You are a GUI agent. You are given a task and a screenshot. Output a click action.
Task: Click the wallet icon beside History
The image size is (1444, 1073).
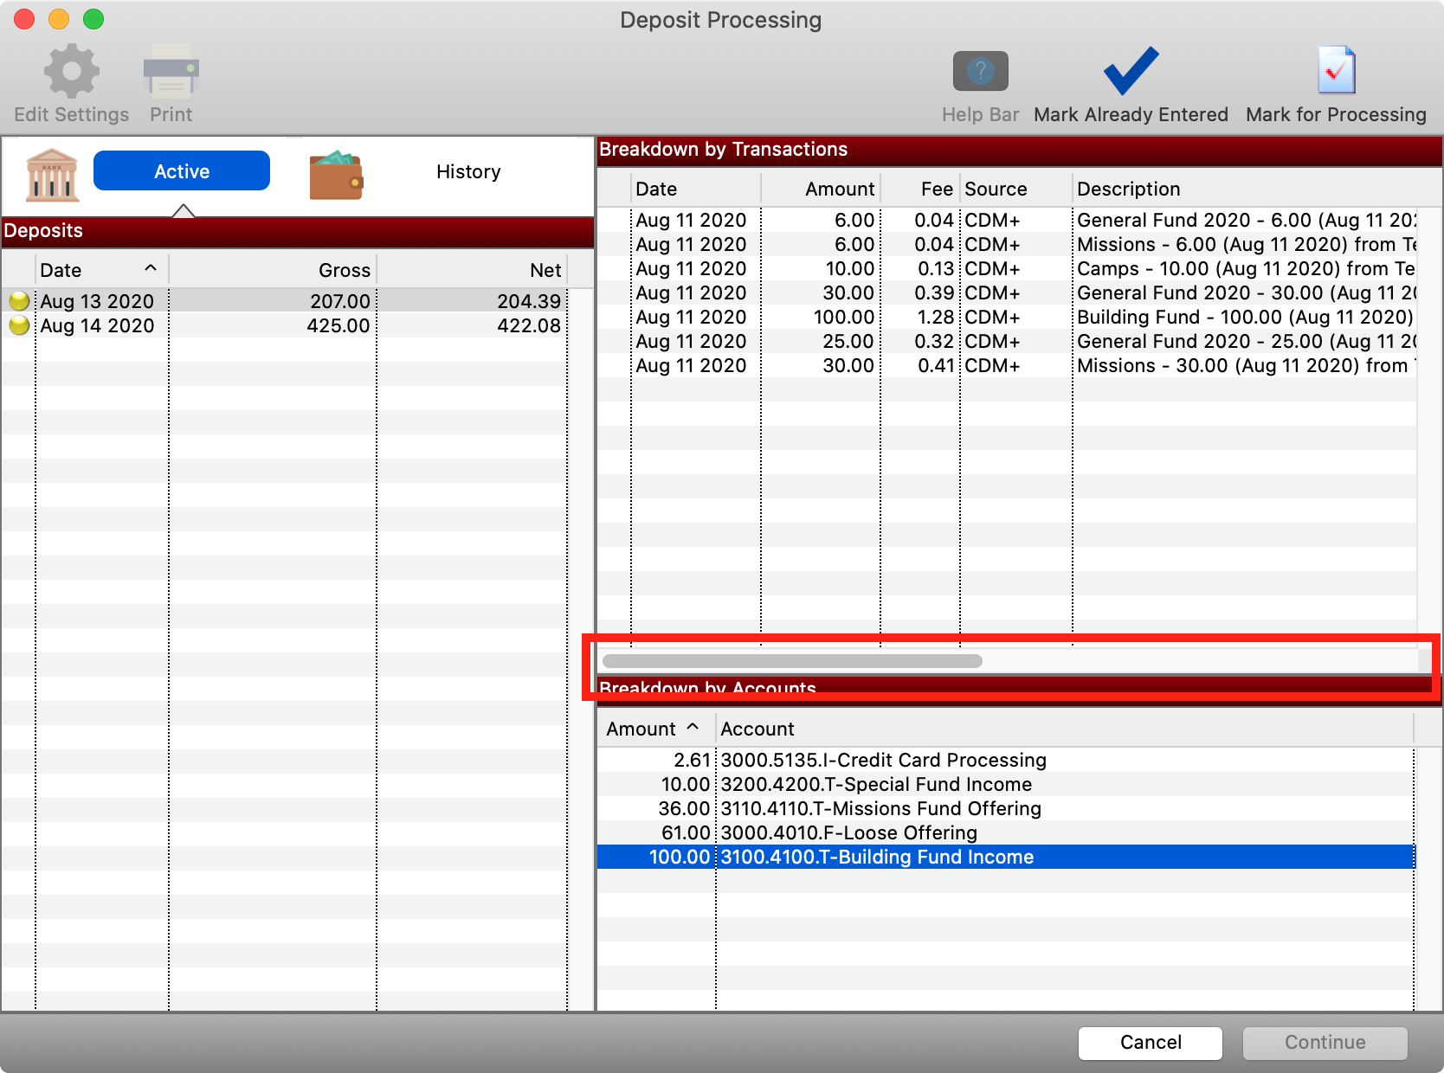tap(336, 175)
